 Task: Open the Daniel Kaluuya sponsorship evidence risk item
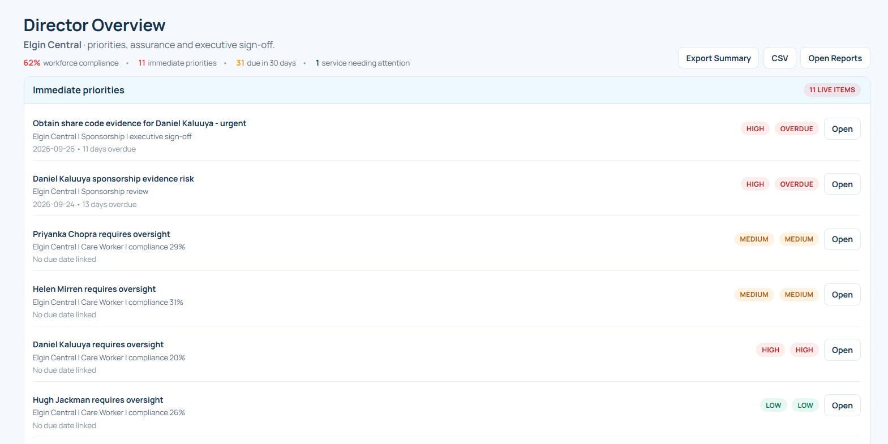tap(842, 184)
